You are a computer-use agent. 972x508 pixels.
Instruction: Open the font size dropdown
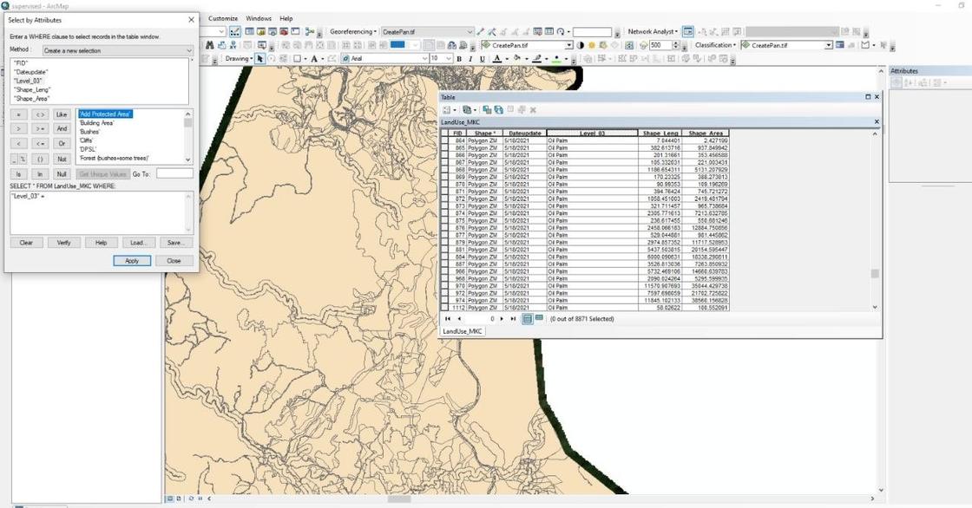[x=441, y=58]
